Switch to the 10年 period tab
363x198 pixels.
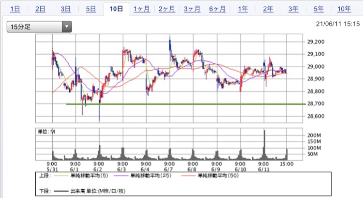(344, 9)
